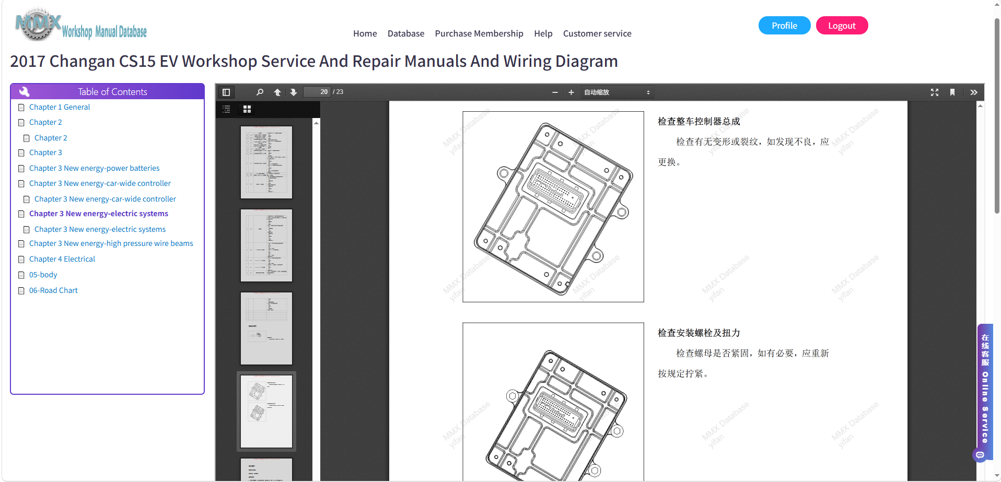Image resolution: width=1001 pixels, height=482 pixels.
Task: Open Chapter 3 entry
Action: [45, 152]
